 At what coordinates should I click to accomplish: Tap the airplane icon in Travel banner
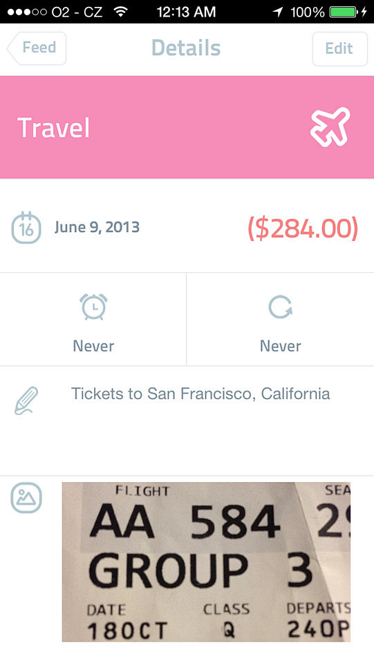[x=330, y=127]
